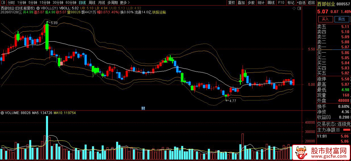
Task: Select the 15分钟 period tab
Action: pos(45,3)
